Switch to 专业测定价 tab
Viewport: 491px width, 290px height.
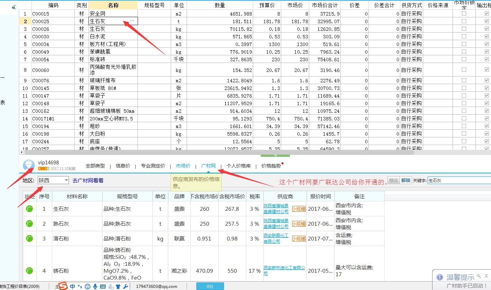(x=153, y=166)
